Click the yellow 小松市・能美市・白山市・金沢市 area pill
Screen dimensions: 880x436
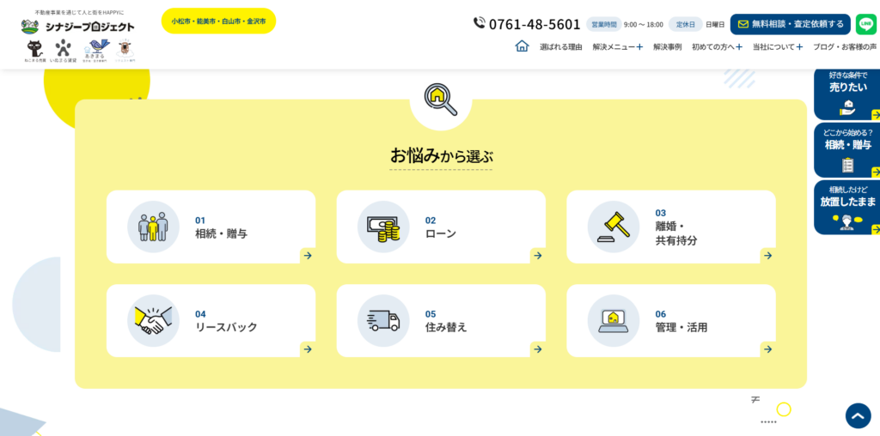point(218,21)
